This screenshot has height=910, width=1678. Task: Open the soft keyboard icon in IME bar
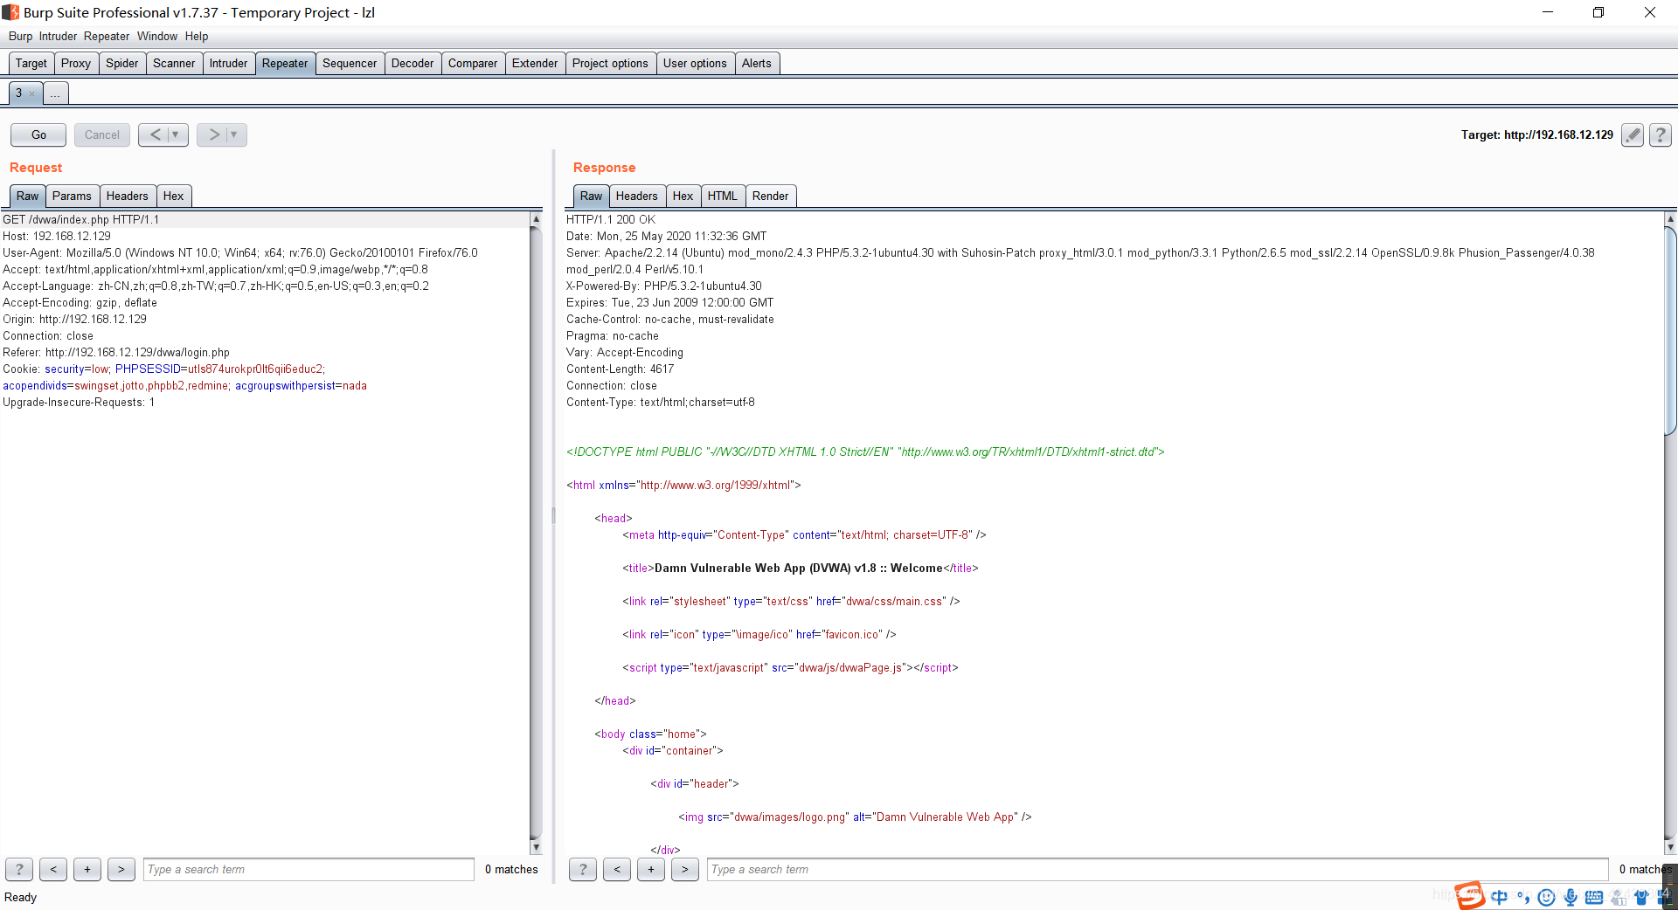(1594, 897)
